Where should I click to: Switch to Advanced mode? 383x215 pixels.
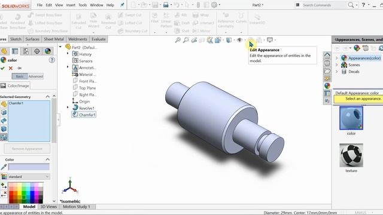[x=36, y=76]
